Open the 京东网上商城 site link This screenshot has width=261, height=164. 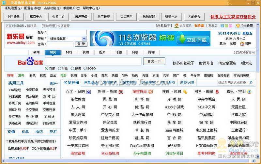207,130
